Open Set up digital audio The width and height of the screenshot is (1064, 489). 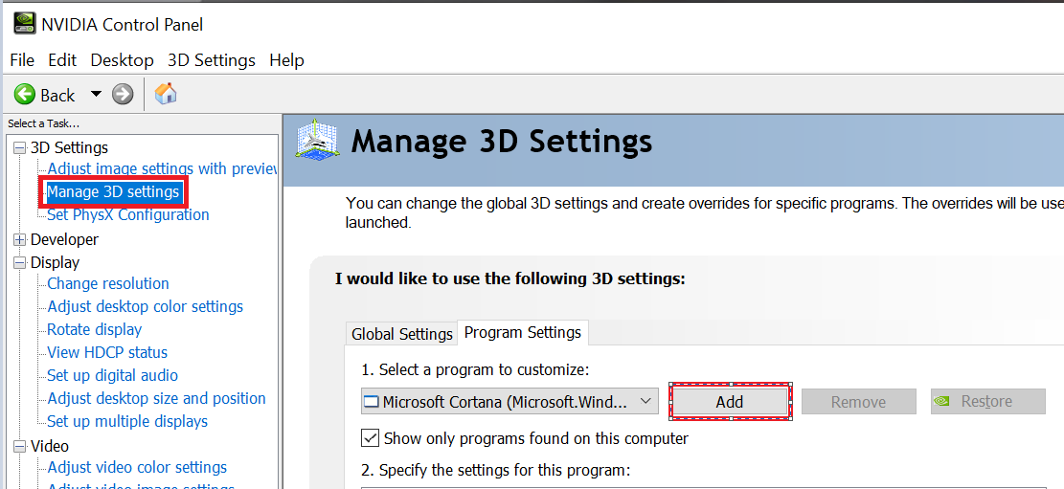113,376
